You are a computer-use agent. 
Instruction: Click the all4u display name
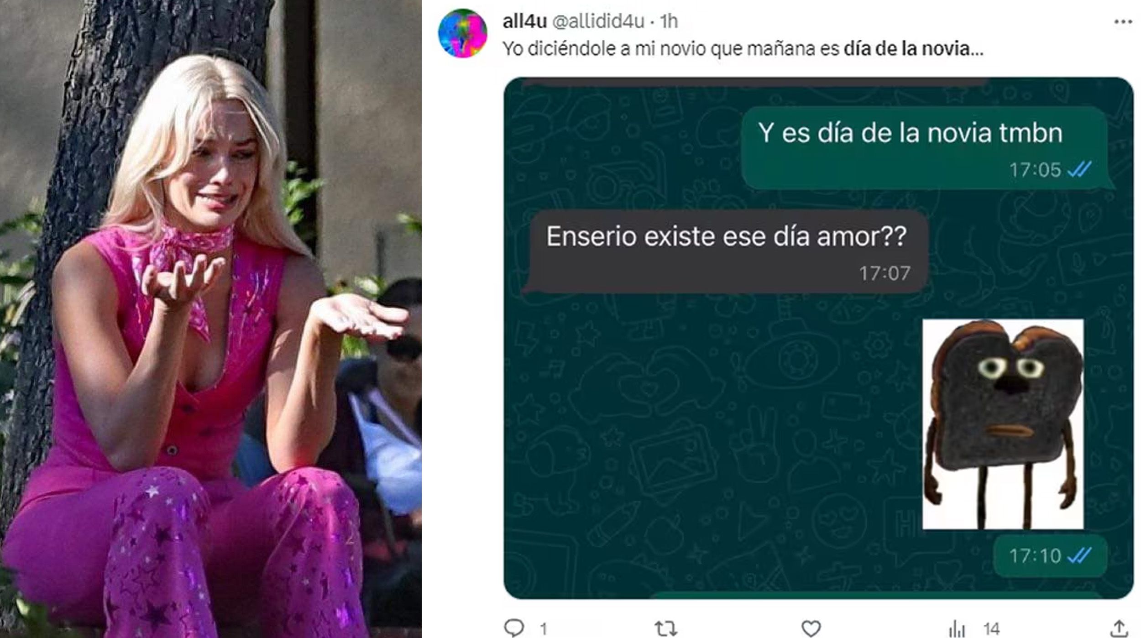[524, 21]
